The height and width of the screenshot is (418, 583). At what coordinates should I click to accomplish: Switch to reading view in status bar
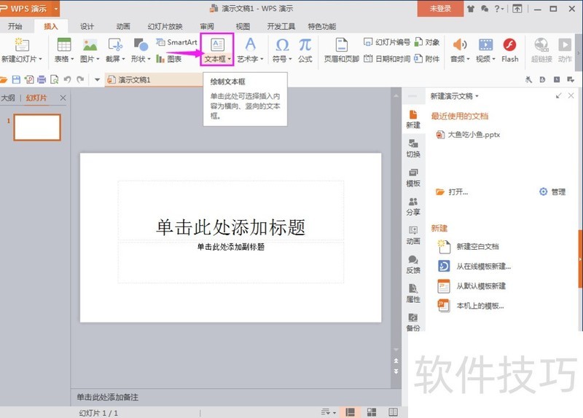(393, 412)
